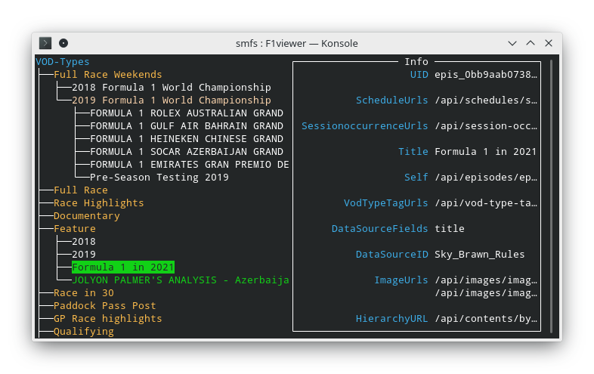Select FORMULA 1 SOCAR AZERBAIJAN GRAND entry

[x=187, y=152]
